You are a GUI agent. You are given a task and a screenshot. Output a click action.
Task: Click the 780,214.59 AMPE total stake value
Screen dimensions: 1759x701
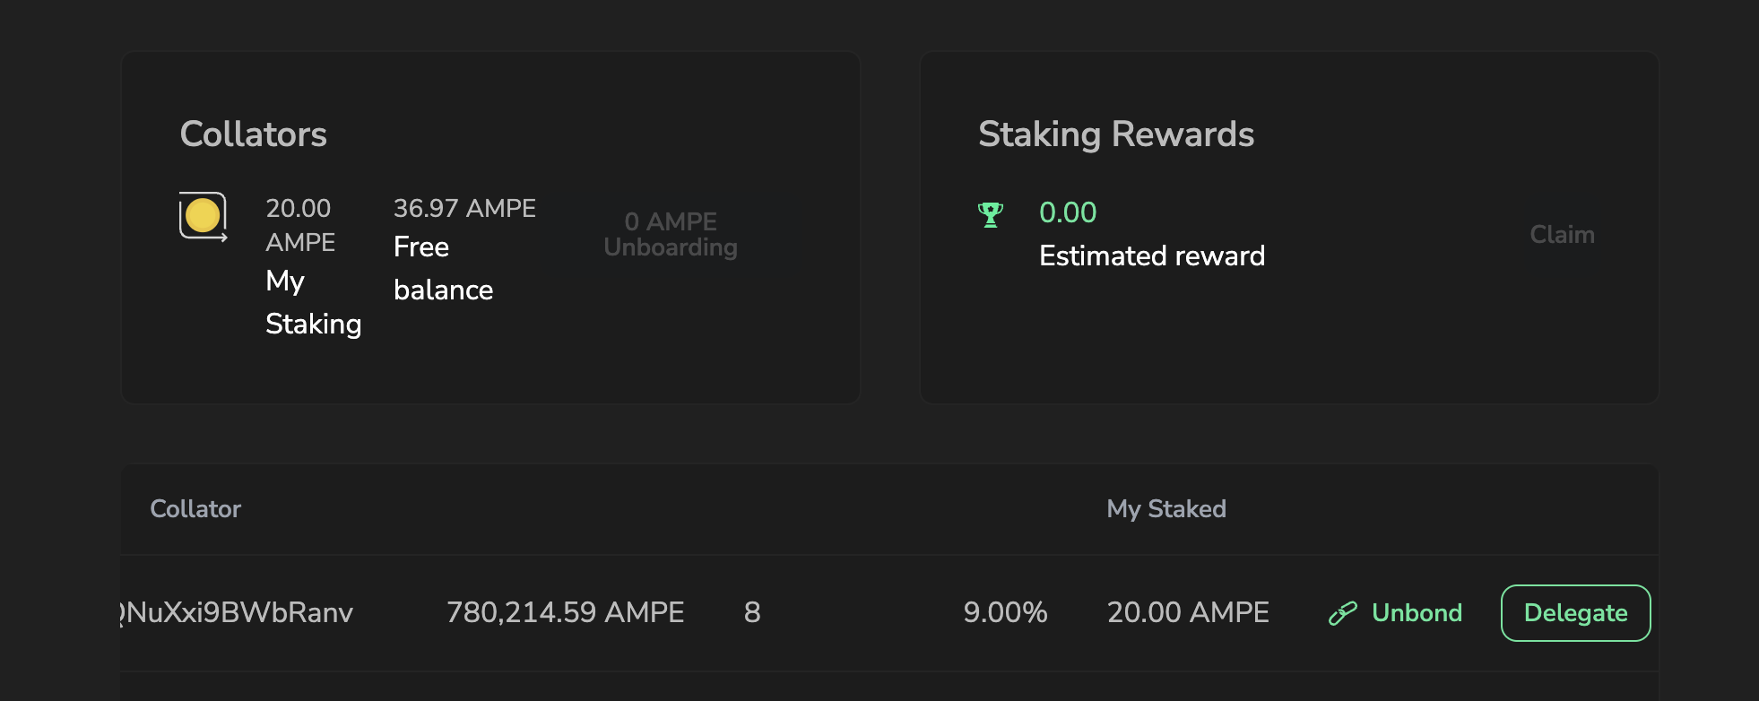[566, 612]
